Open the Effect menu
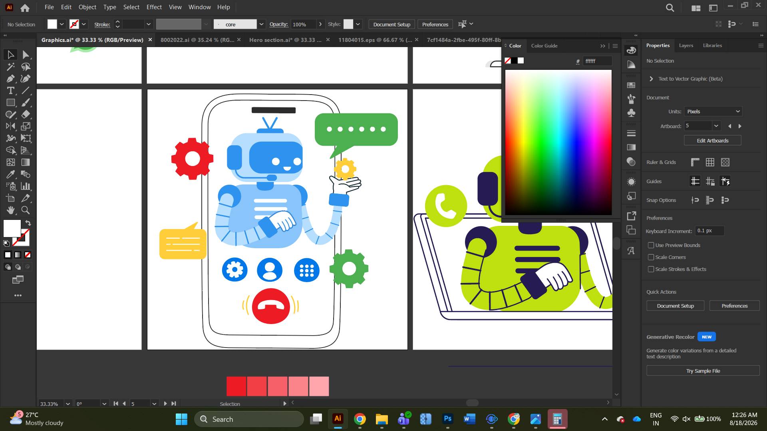The image size is (767, 431). pos(154,7)
